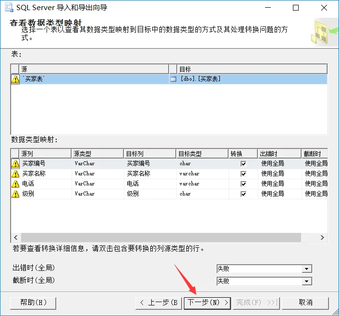Select source column cell 买家名称
339x316 pixels.
(46, 173)
